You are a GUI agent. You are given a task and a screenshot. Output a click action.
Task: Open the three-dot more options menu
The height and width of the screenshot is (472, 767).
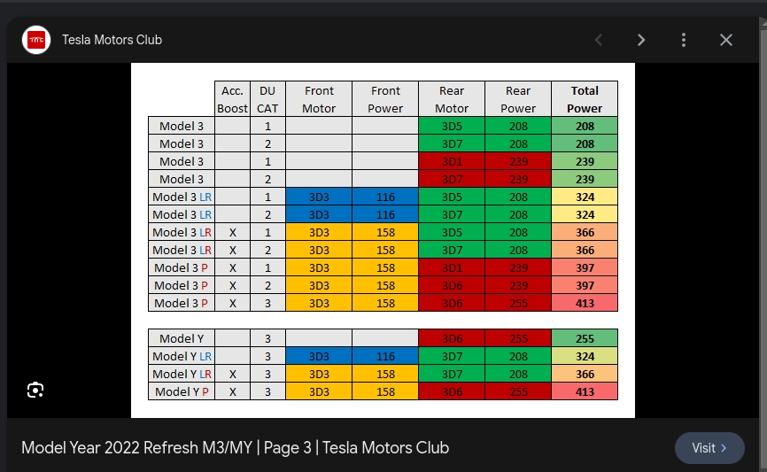click(x=684, y=40)
